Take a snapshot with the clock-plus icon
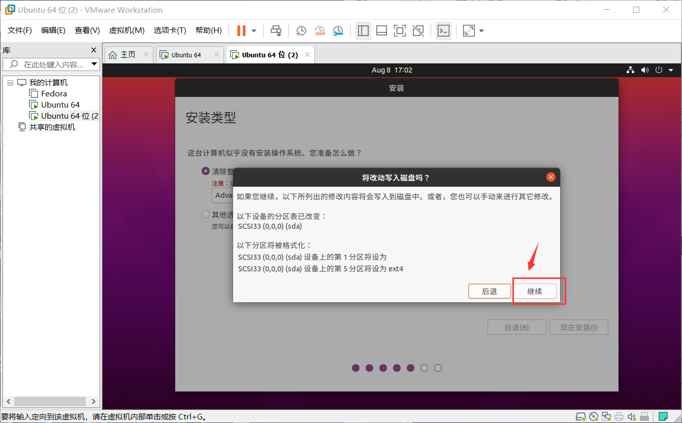 pos(301,31)
